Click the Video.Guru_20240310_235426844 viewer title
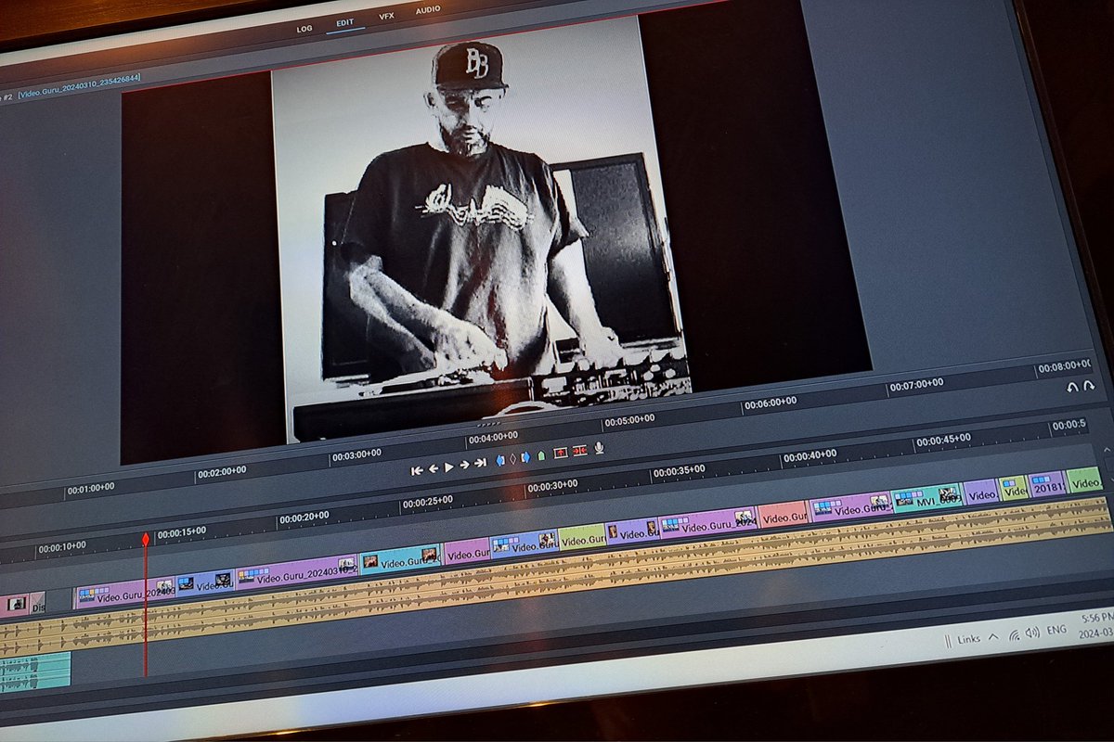 [79, 84]
